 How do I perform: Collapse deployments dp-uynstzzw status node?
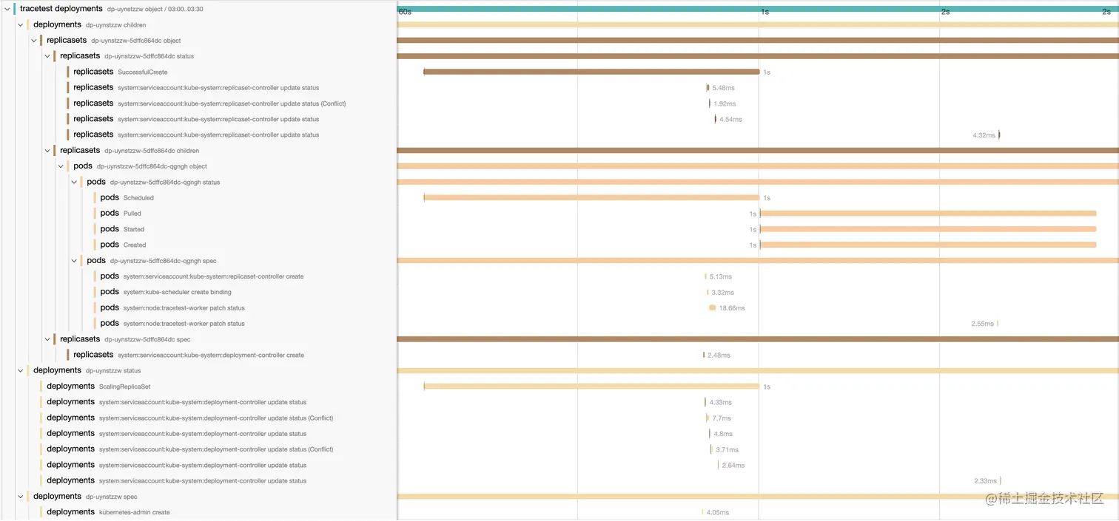click(x=21, y=370)
